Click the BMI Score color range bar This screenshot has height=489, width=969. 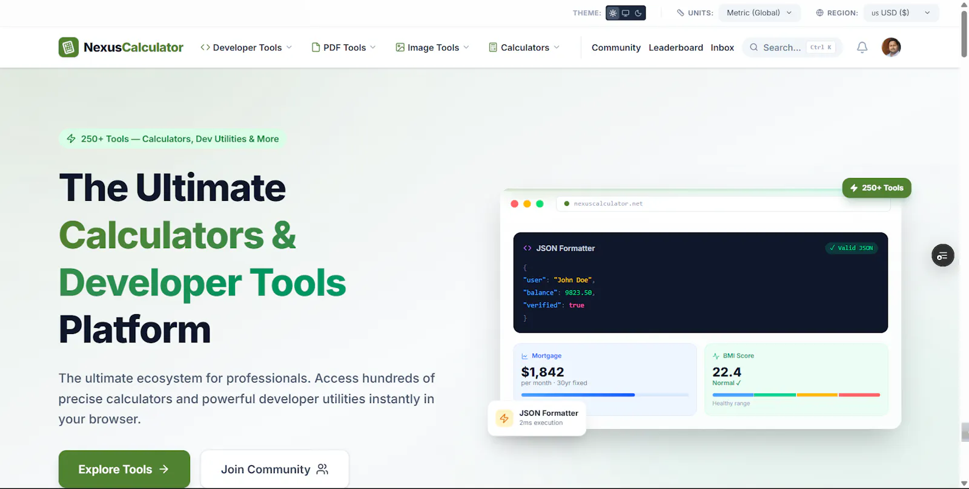pyautogui.click(x=796, y=395)
